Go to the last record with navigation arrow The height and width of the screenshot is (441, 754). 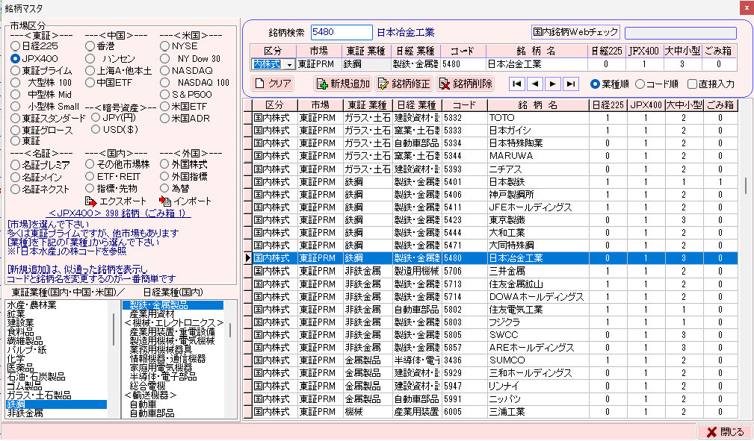coord(572,84)
